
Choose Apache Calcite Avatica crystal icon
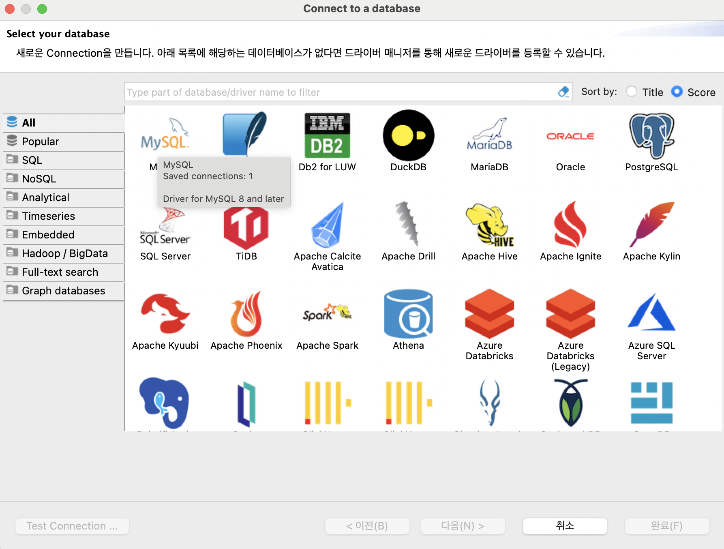pos(327,225)
